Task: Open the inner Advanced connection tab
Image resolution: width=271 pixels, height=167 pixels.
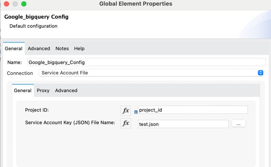Action: (66, 90)
